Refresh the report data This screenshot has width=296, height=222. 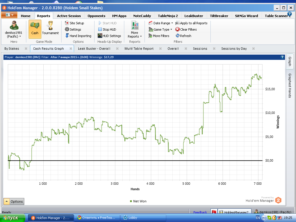click(x=183, y=36)
